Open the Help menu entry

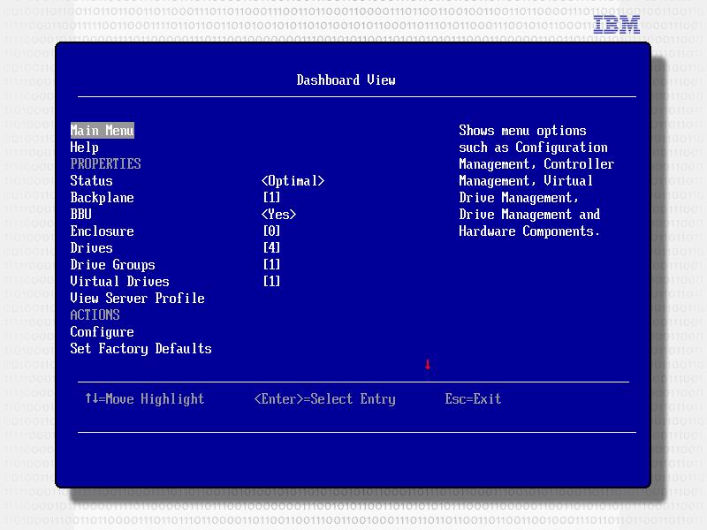[x=84, y=148]
